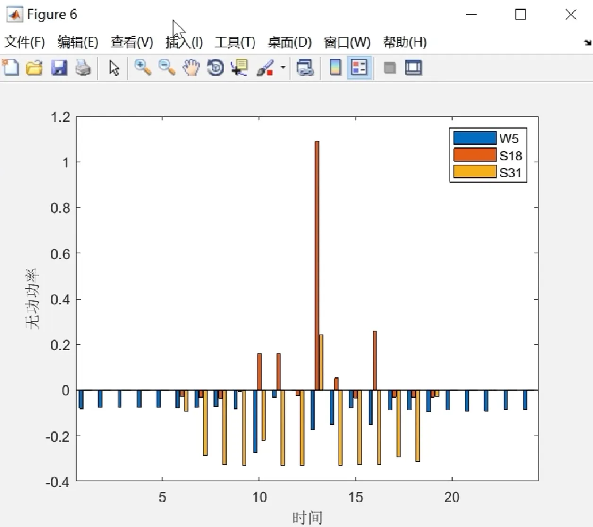Select the Pan hand tool
This screenshot has width=593, height=527.
coord(191,67)
